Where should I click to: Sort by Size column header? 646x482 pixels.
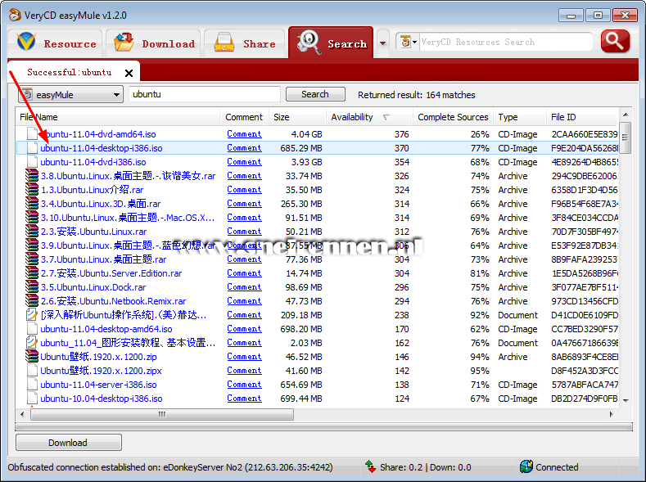pyautogui.click(x=297, y=117)
